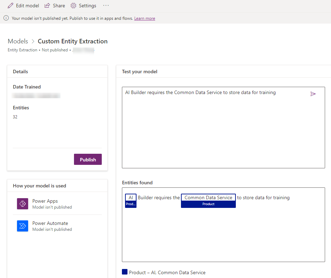Click the Edit model label

tap(27, 6)
